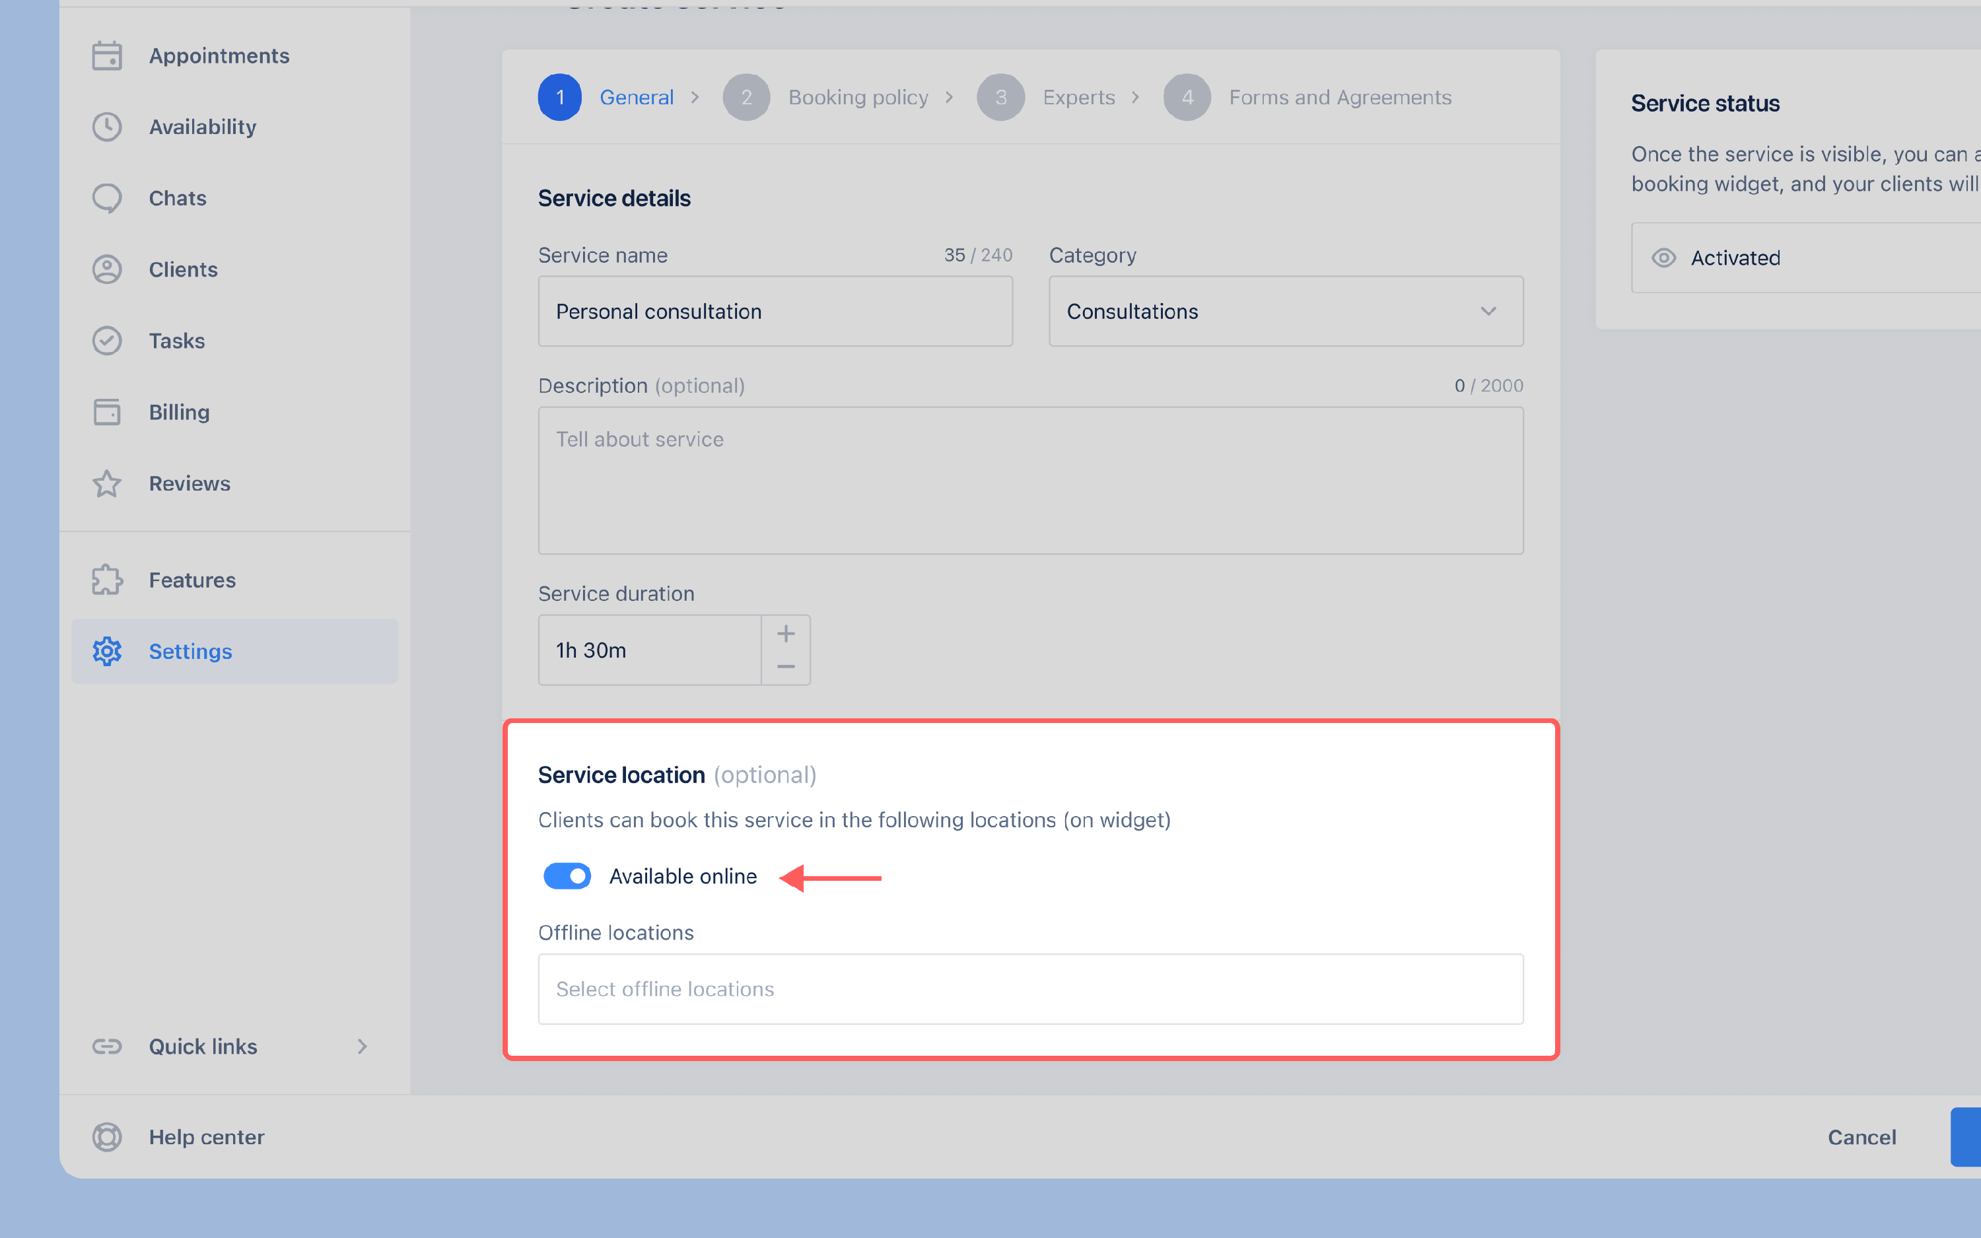This screenshot has height=1238, width=1981.
Task: Click the Cancel button
Action: [x=1861, y=1136]
